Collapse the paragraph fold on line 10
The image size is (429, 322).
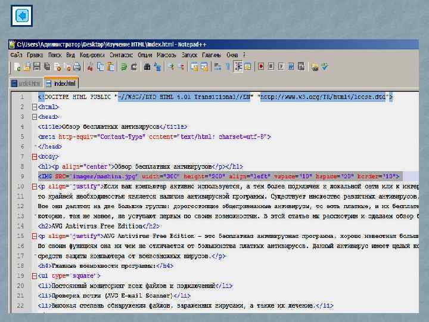(35, 187)
